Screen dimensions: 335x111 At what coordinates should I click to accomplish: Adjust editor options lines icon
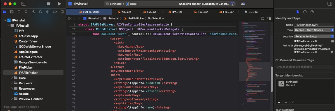pyautogui.click(x=269, y=18)
